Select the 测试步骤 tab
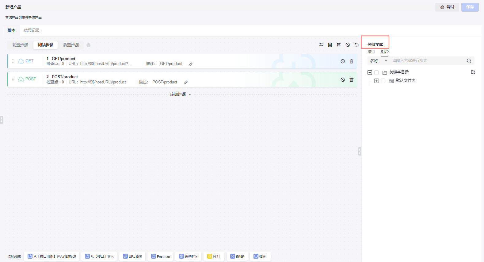Screen dimensions: 484x262 click(x=46, y=45)
